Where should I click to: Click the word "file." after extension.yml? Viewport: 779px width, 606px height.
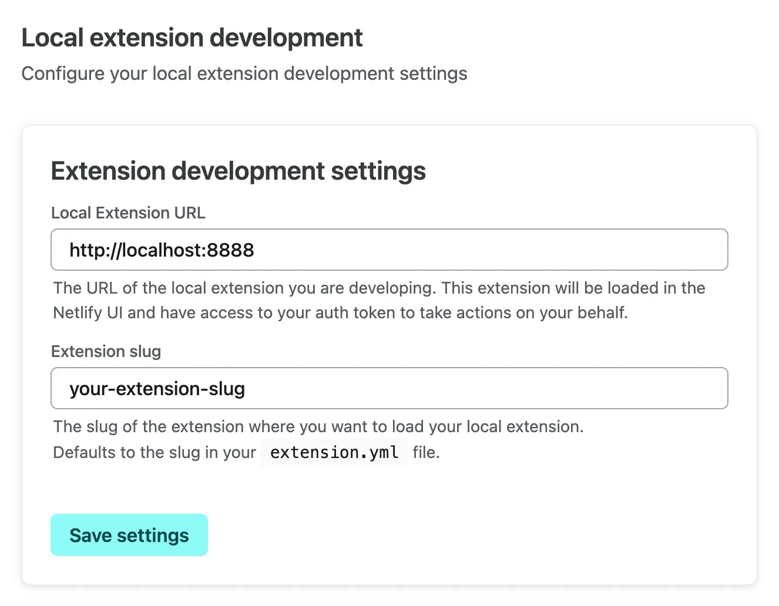tap(426, 452)
